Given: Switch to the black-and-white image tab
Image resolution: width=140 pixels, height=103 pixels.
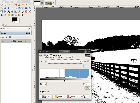Looking at the screenshot, I should click(37, 3).
